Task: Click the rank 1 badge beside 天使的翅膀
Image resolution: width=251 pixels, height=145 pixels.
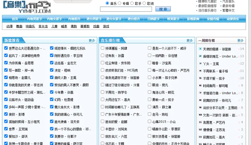Action: (x=200, y=49)
